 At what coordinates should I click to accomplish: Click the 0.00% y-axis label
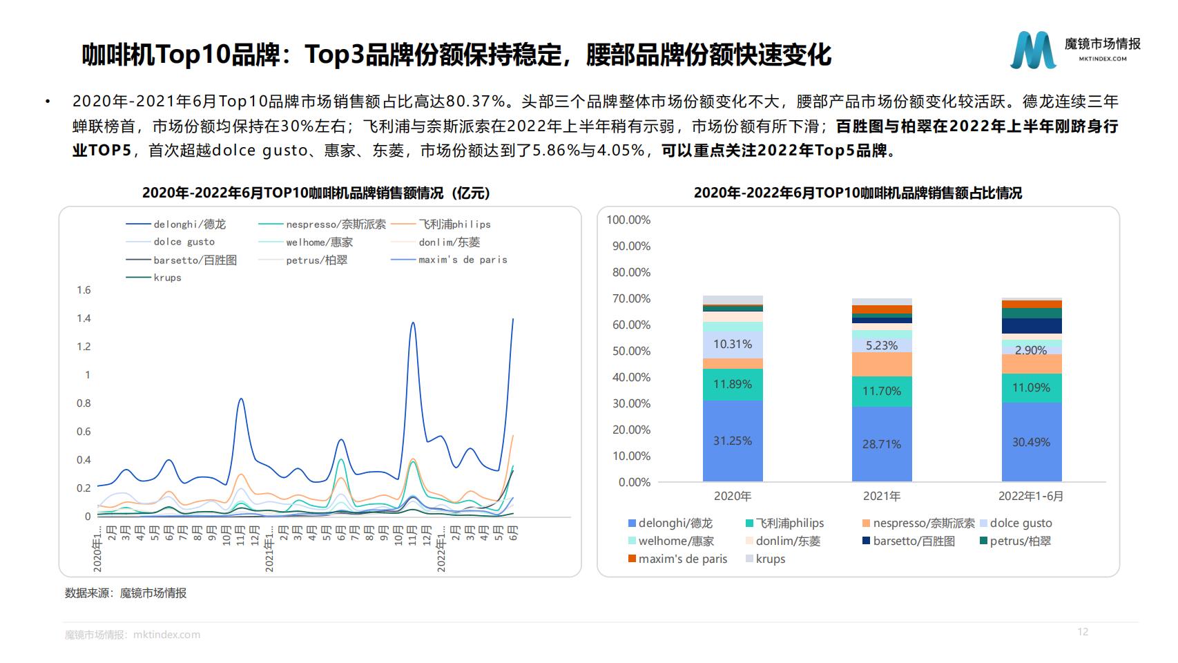(634, 482)
